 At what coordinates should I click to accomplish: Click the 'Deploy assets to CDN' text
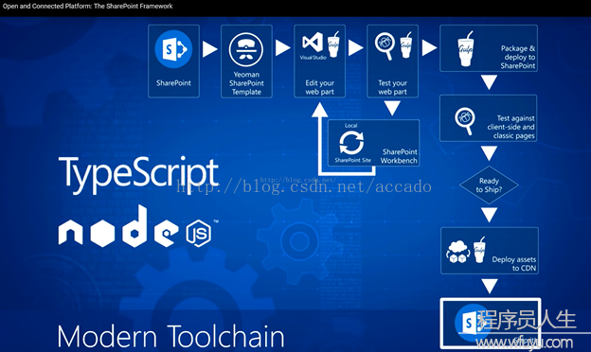point(514,264)
